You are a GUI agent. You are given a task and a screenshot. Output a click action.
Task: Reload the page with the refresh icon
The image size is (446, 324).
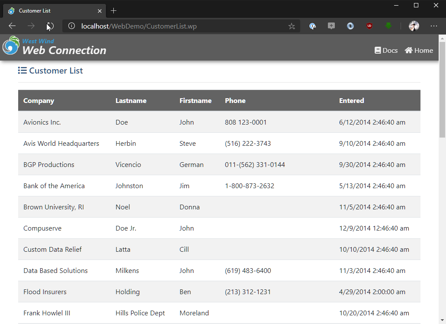50,26
